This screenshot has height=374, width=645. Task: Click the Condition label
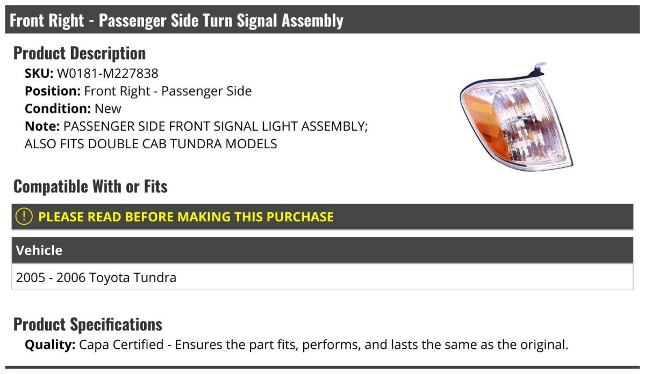(x=58, y=108)
